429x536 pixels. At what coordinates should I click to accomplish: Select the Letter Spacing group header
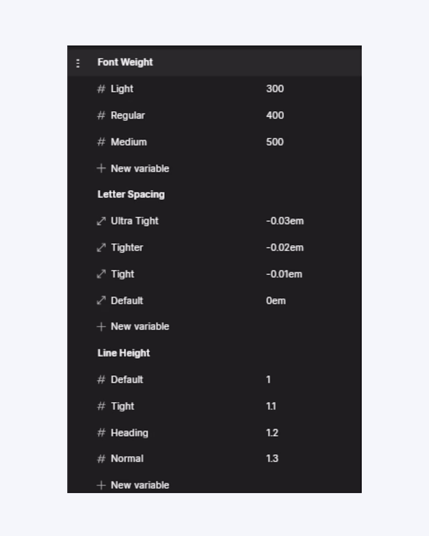pyautogui.click(x=131, y=194)
